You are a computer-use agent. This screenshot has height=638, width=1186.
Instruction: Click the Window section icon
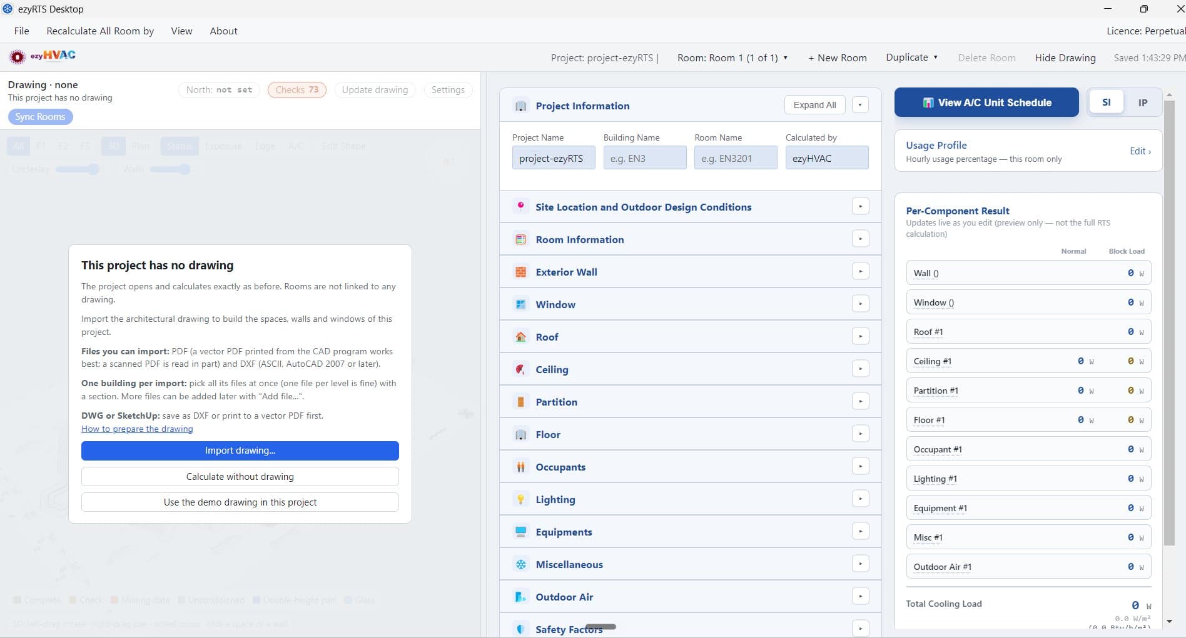click(x=520, y=304)
